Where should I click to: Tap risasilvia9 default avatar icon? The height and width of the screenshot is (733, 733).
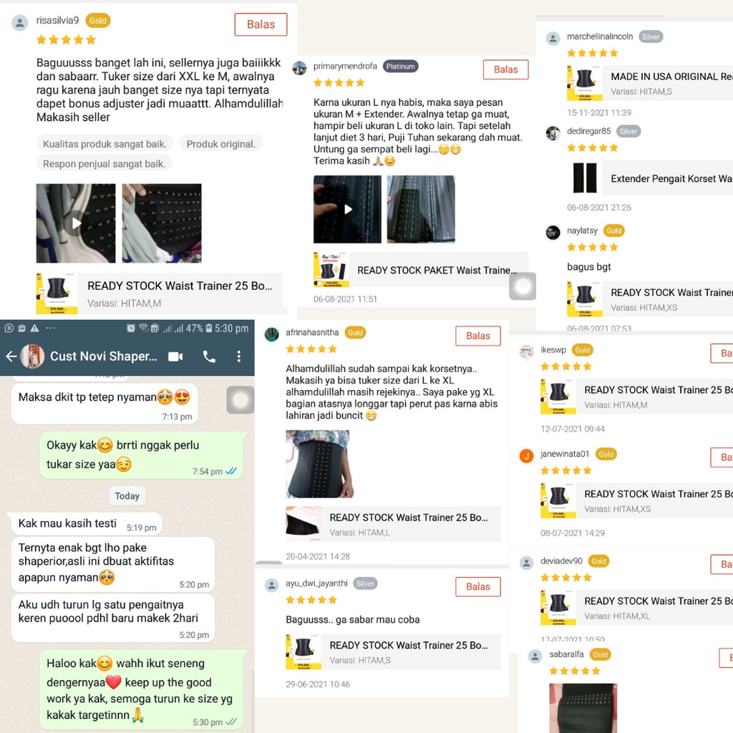point(19,22)
